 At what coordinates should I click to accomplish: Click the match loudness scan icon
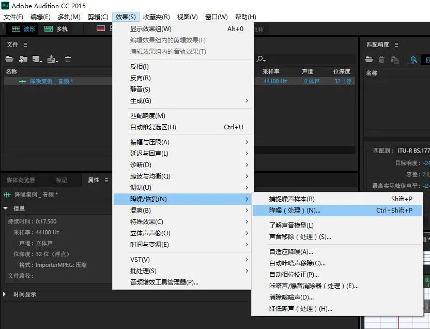click(413, 61)
